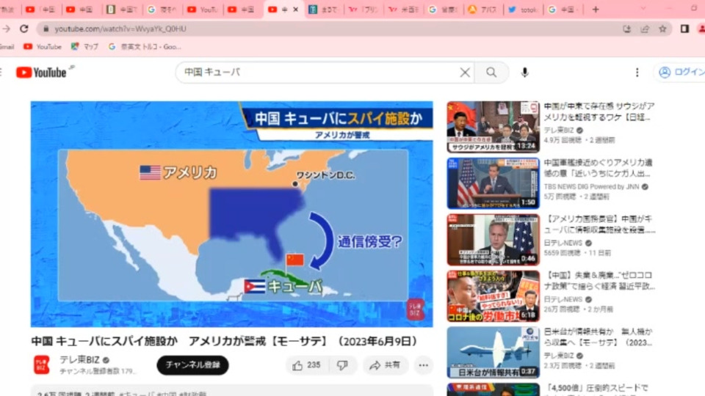Viewport: 705px width, 396px height.
Task: Click the テレ東BIZ channel avatar
Action: [42, 364]
